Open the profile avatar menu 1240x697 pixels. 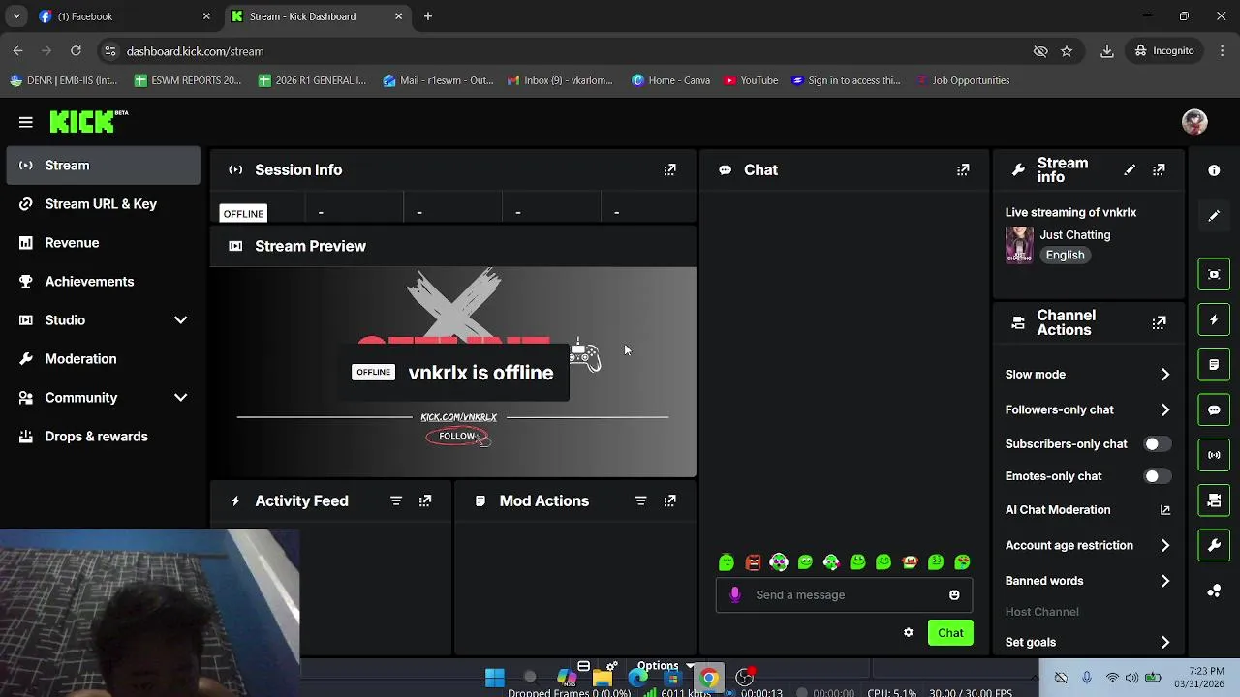tap(1194, 122)
